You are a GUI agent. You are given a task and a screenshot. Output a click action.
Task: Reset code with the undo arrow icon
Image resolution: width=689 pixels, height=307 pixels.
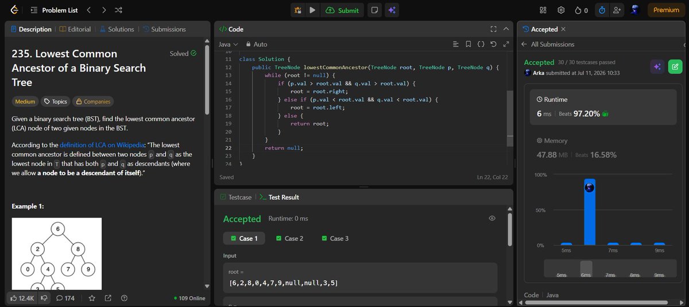click(x=493, y=44)
